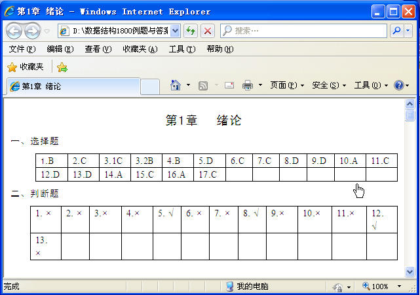Go to home page icon
The height and width of the screenshot is (295, 420).
(176, 85)
